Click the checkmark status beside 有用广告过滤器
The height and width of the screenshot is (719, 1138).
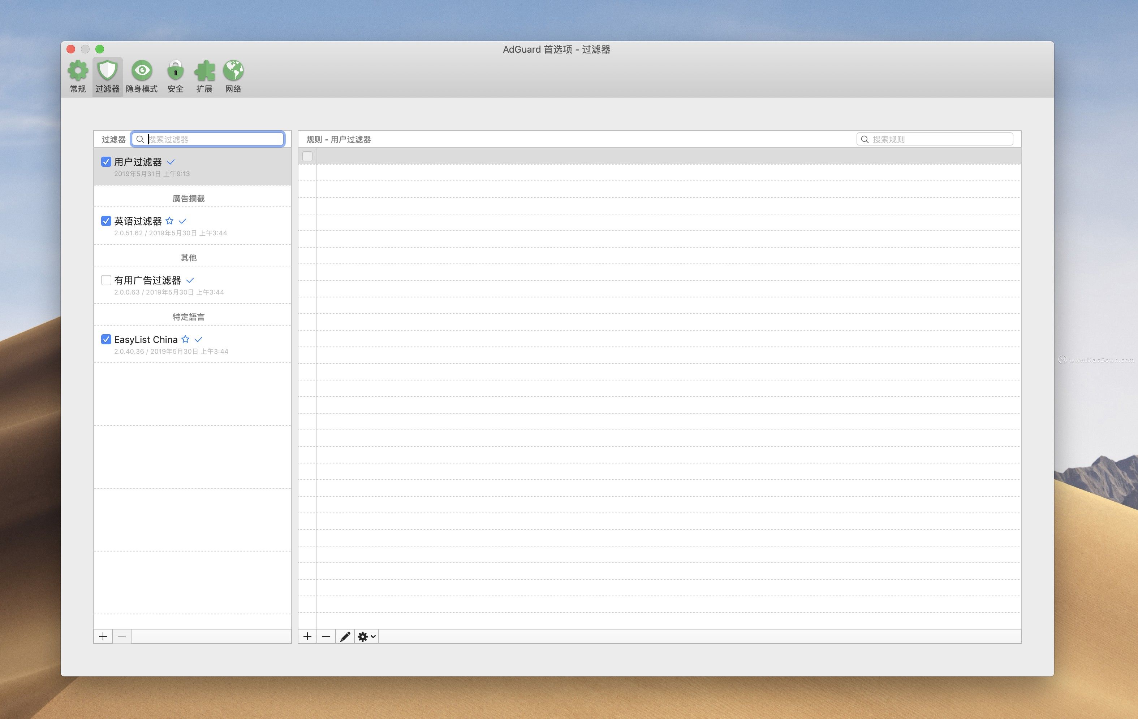[x=190, y=280]
